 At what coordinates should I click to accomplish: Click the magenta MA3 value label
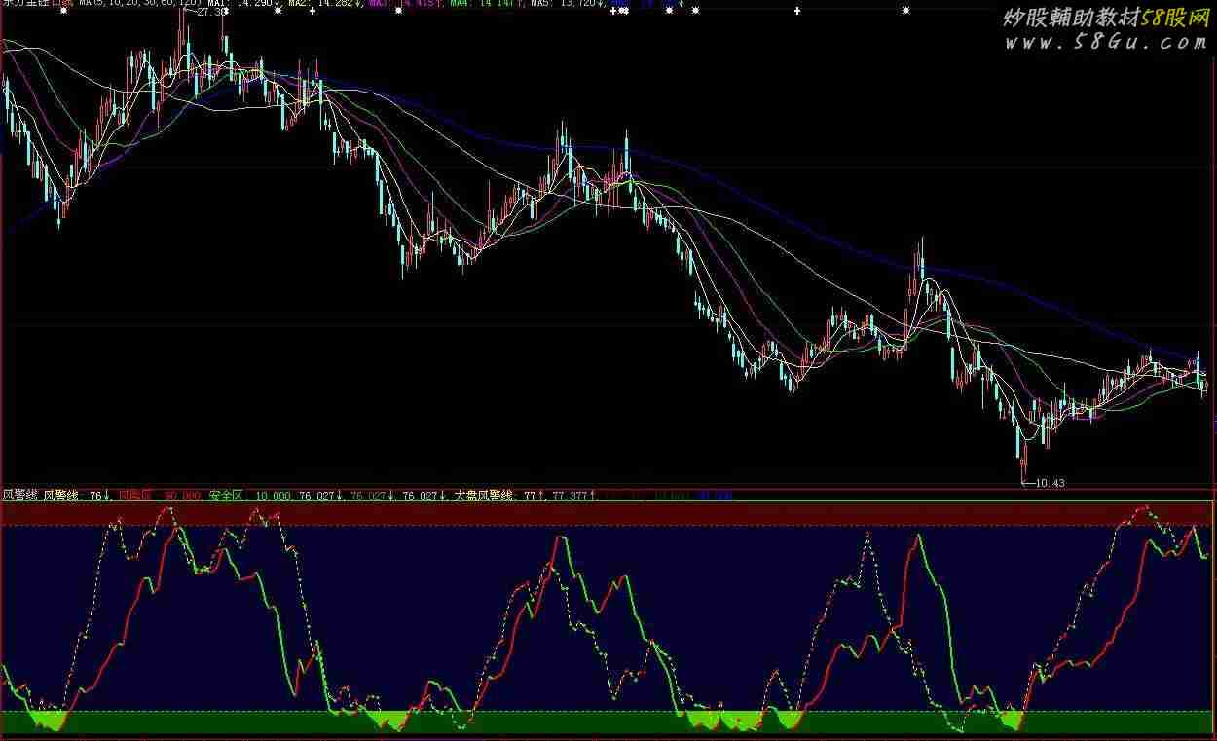403,3
